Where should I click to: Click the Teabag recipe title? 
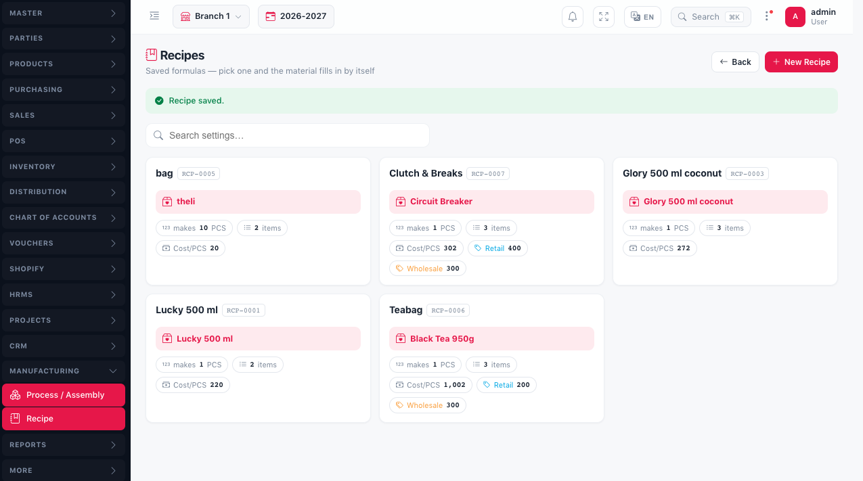406,310
